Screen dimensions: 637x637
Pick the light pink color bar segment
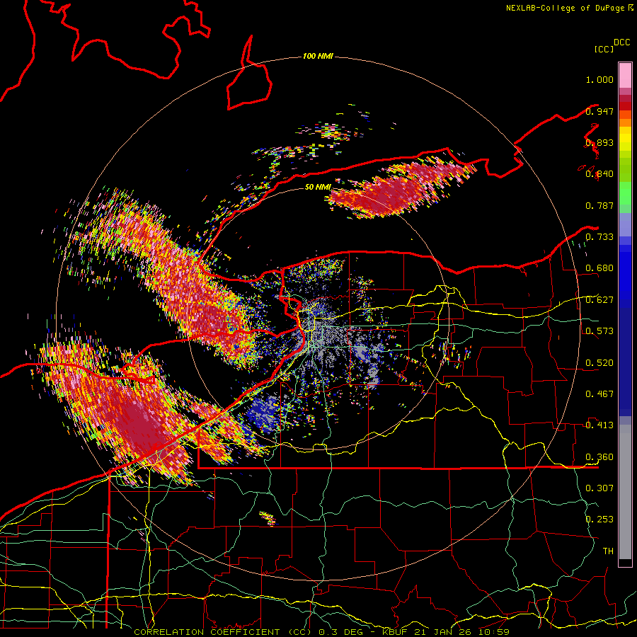pyautogui.click(x=625, y=76)
